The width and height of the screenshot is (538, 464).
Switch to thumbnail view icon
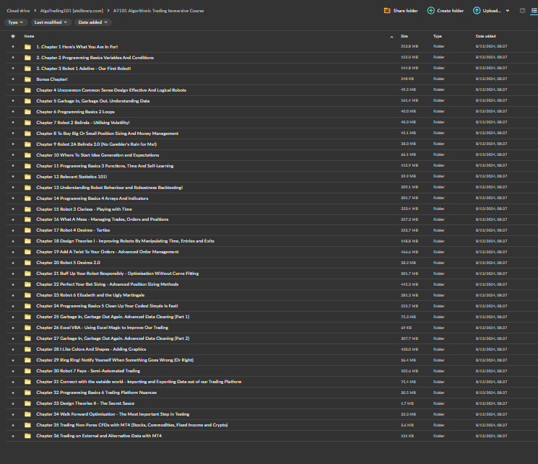pos(522,11)
